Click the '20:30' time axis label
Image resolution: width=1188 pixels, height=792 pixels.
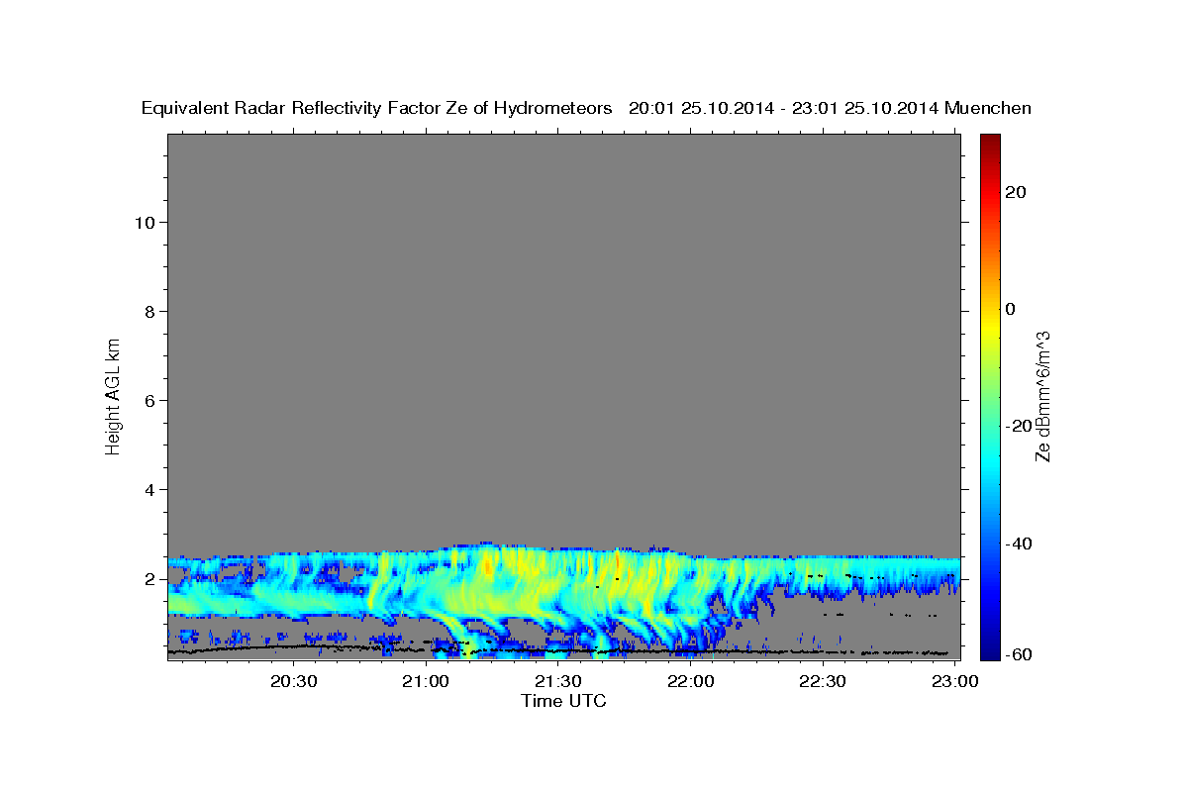coord(294,682)
